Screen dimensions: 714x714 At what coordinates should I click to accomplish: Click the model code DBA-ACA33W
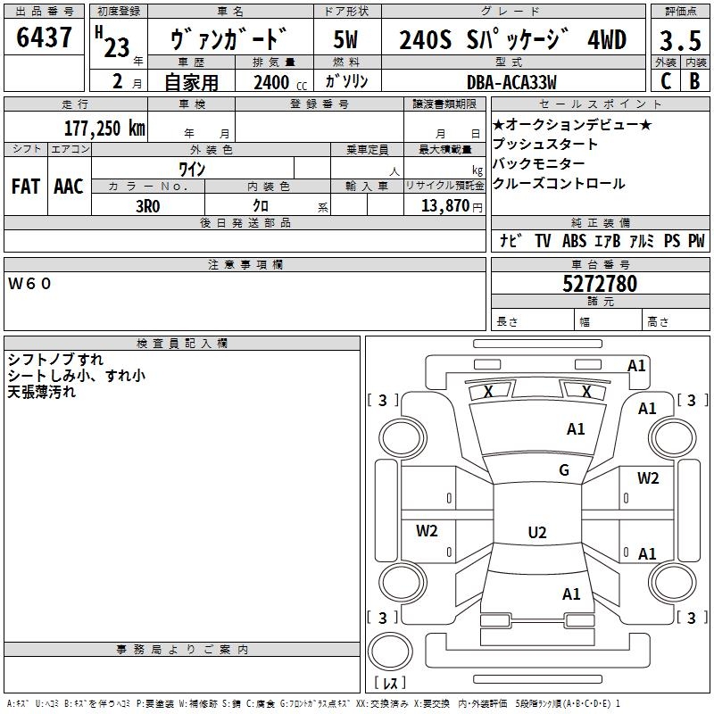point(512,82)
